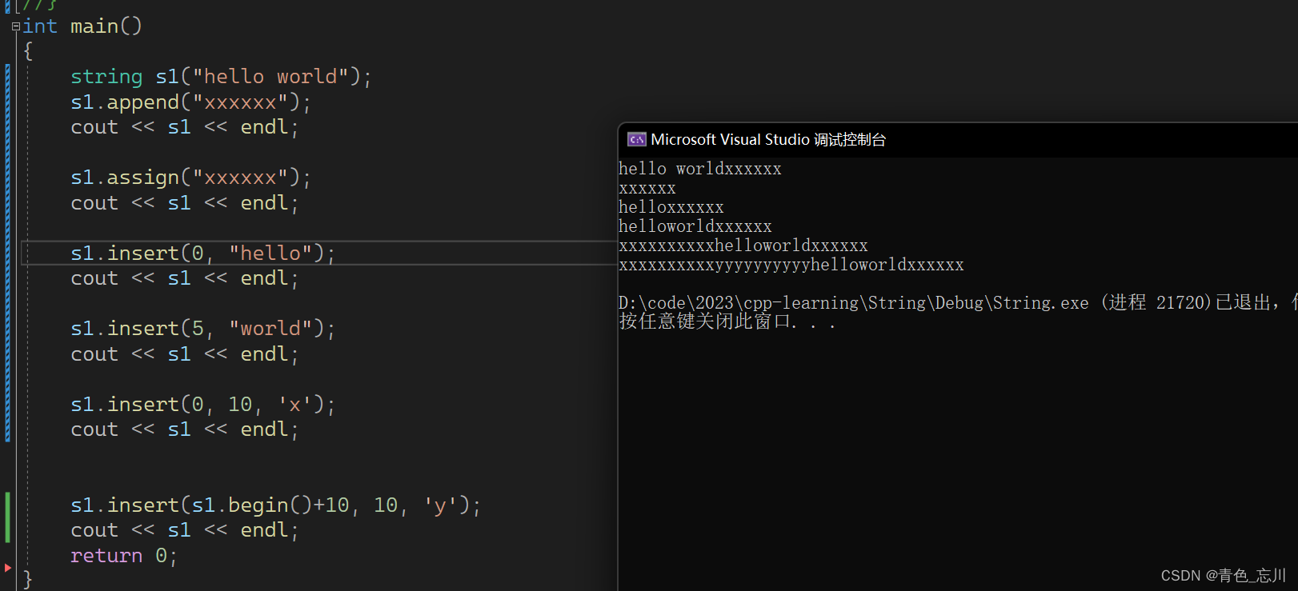Screen dimensions: 1298x591
Task: Click console output containing yyyyyyyyyy
Action: click(791, 265)
